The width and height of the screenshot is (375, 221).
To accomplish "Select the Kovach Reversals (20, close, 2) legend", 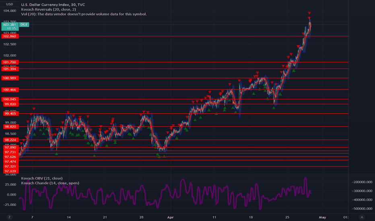I will pyautogui.click(x=49, y=9).
